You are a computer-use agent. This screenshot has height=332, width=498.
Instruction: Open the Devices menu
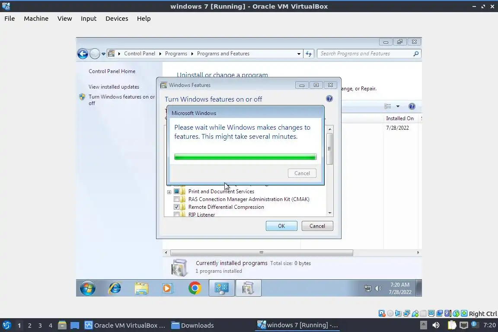tap(117, 19)
